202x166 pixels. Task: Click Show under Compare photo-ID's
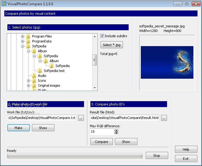coord(126,142)
